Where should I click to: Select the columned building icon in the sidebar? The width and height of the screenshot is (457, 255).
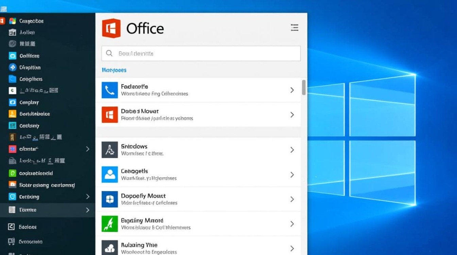(x=13, y=32)
